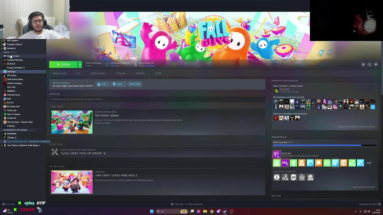This screenshot has height=215, width=383.
Task: Click the orange 7 crown achievement icon
Action: click(x=302, y=163)
